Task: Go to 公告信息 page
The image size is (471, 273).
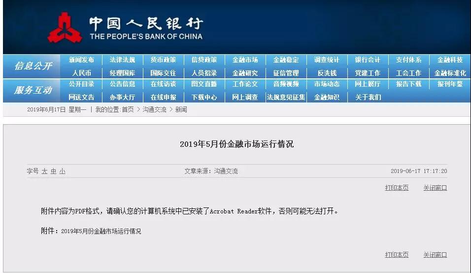Action: point(122,84)
